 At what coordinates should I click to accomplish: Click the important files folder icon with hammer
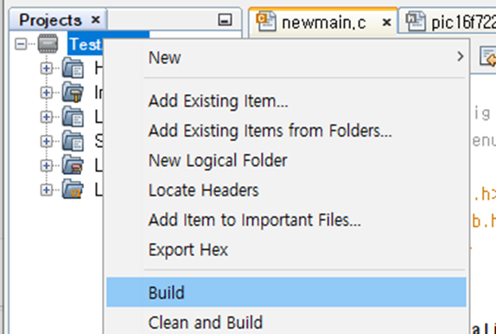[73, 93]
